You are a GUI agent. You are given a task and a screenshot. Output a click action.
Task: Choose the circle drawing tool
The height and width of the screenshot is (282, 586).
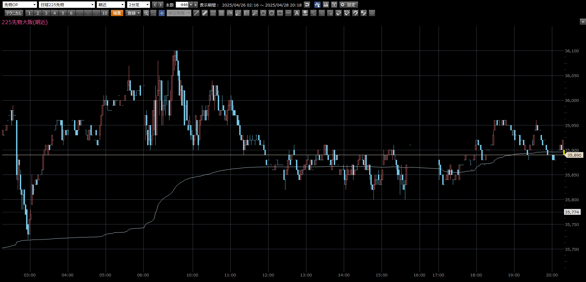coord(272,13)
